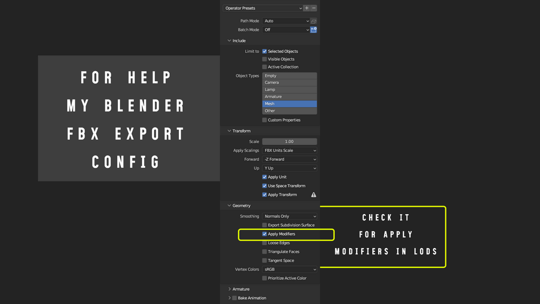The image size is (540, 304).
Task: Uncheck Selected Objects checkbox
Action: [x=264, y=51]
